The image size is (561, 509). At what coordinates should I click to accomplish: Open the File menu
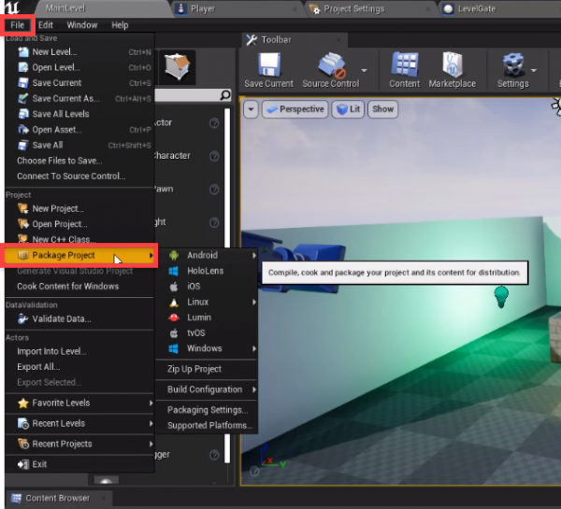(17, 25)
